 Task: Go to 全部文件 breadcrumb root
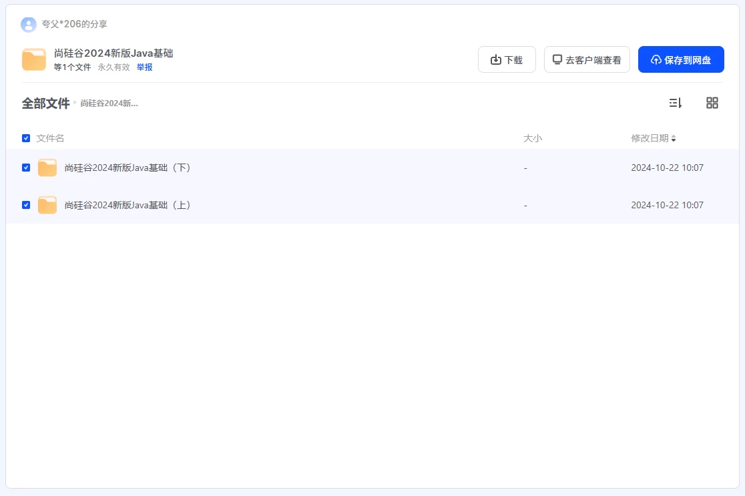[45, 103]
